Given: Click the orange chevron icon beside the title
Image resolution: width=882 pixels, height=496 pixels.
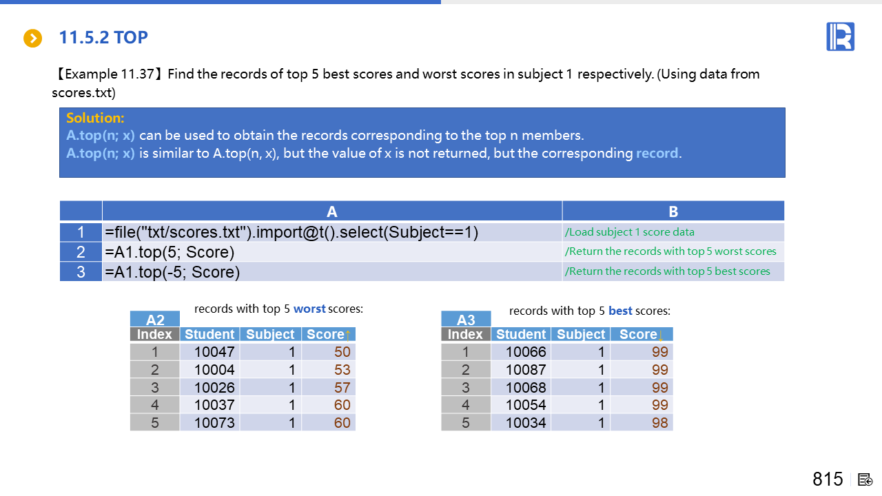Looking at the screenshot, I should [33, 38].
